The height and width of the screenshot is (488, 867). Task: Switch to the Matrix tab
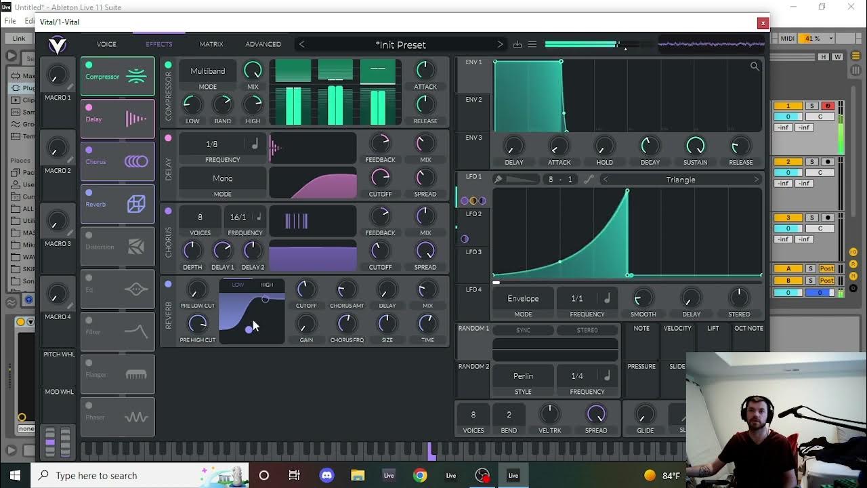(211, 44)
